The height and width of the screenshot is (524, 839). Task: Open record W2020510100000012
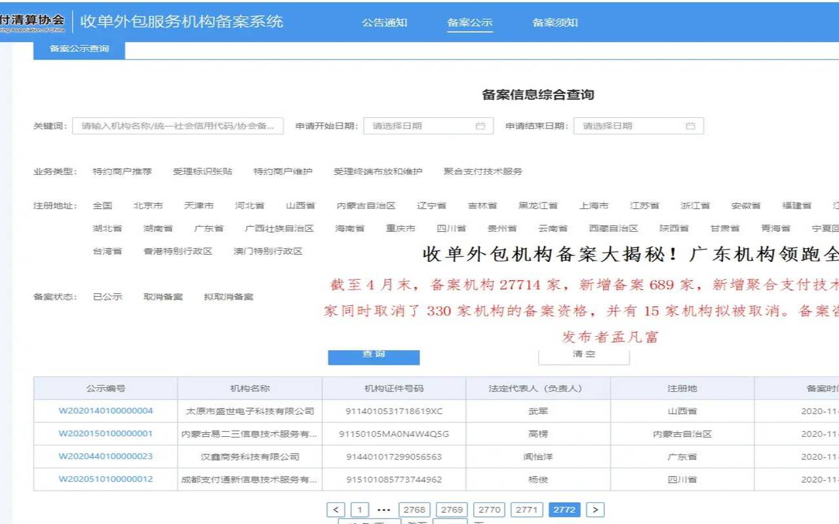point(106,479)
